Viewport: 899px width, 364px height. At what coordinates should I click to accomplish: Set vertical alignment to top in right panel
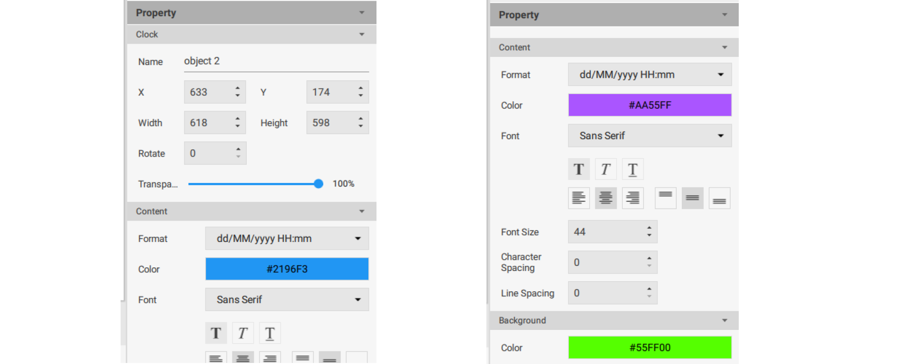click(665, 198)
